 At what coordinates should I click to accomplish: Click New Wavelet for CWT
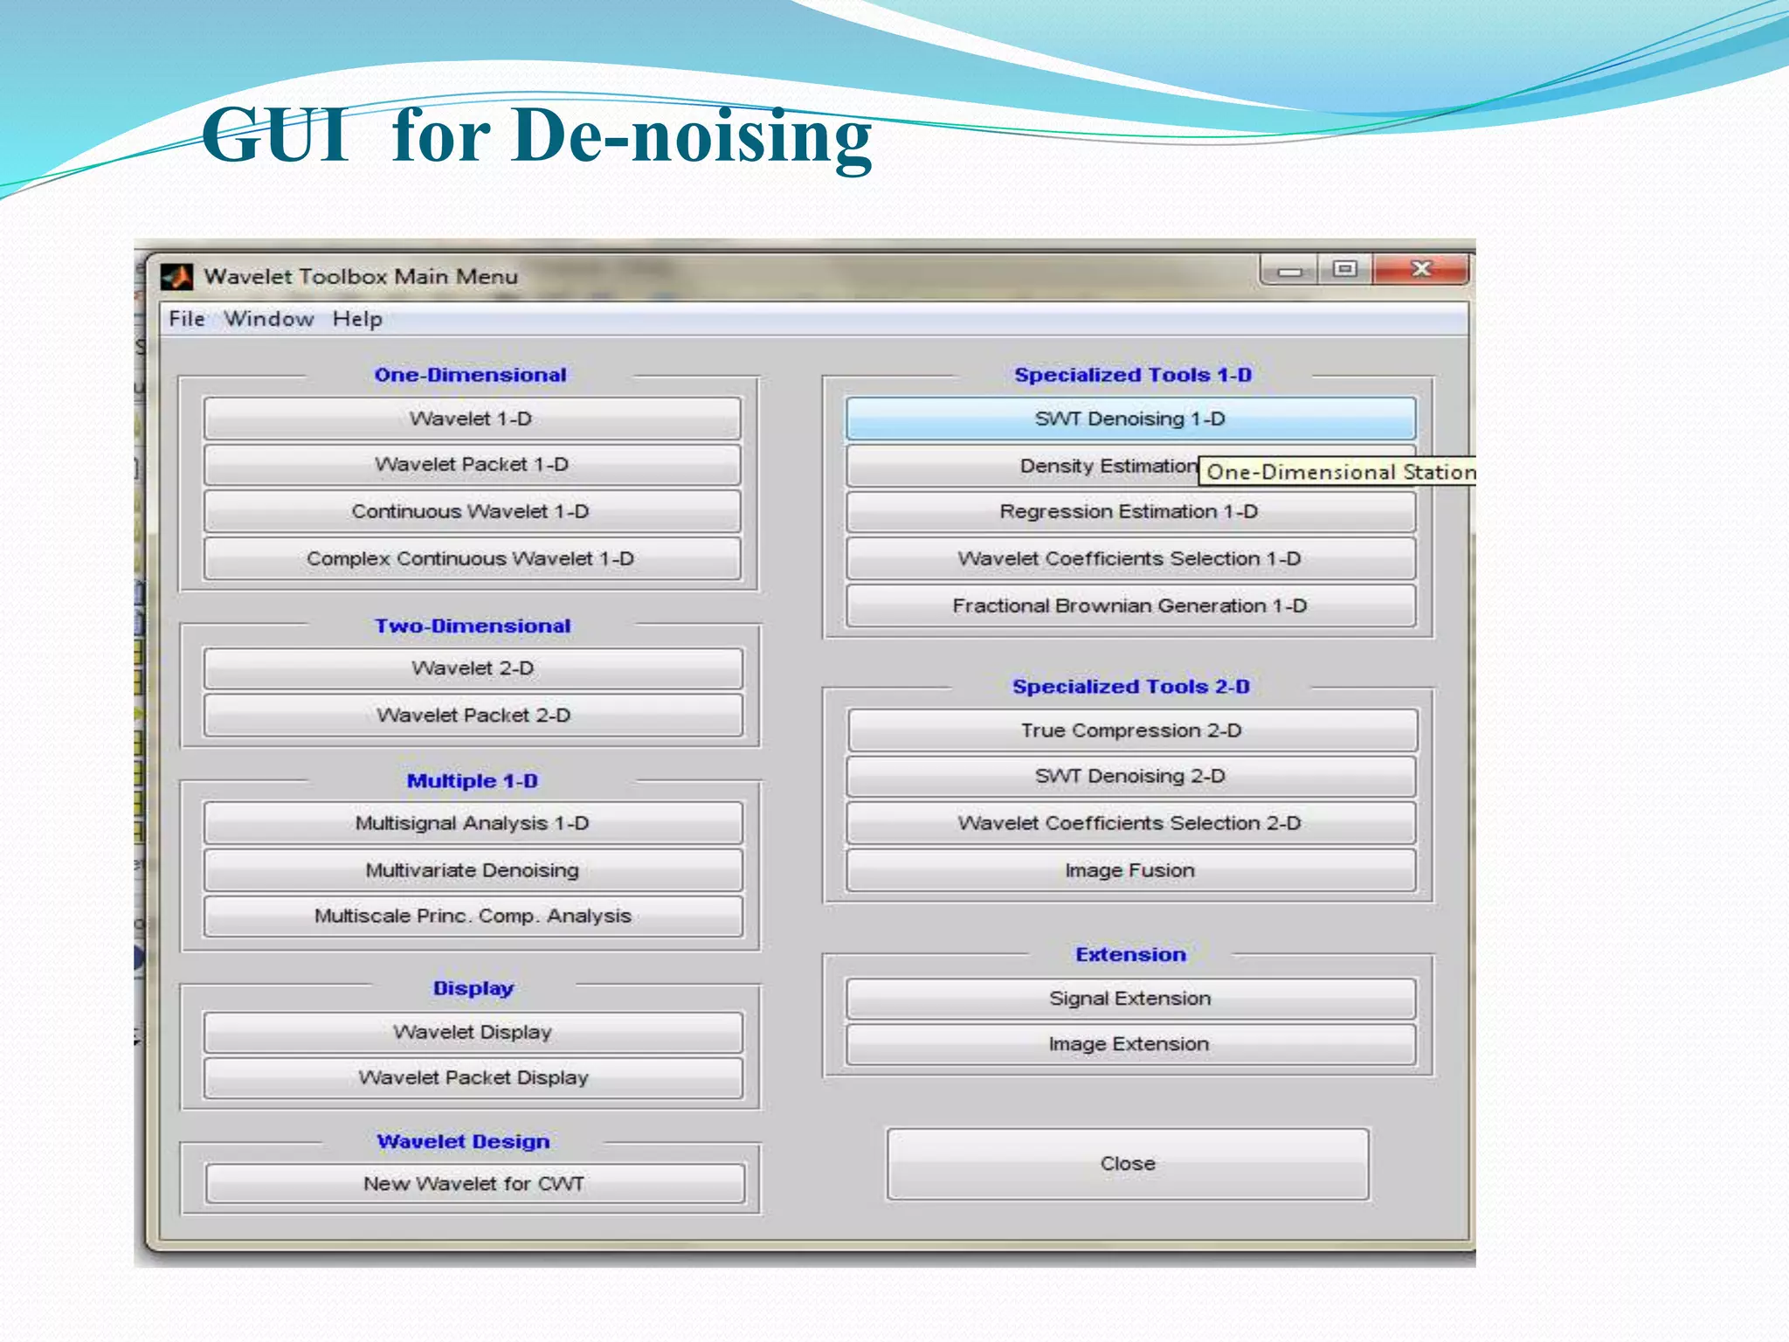(475, 1184)
